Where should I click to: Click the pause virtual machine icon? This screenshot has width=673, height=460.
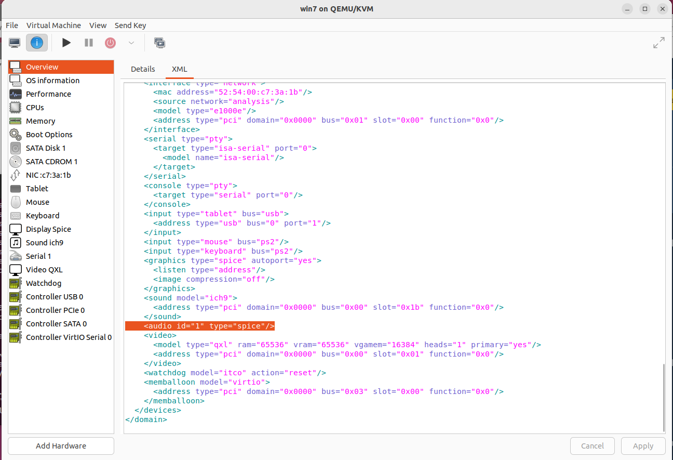(89, 43)
